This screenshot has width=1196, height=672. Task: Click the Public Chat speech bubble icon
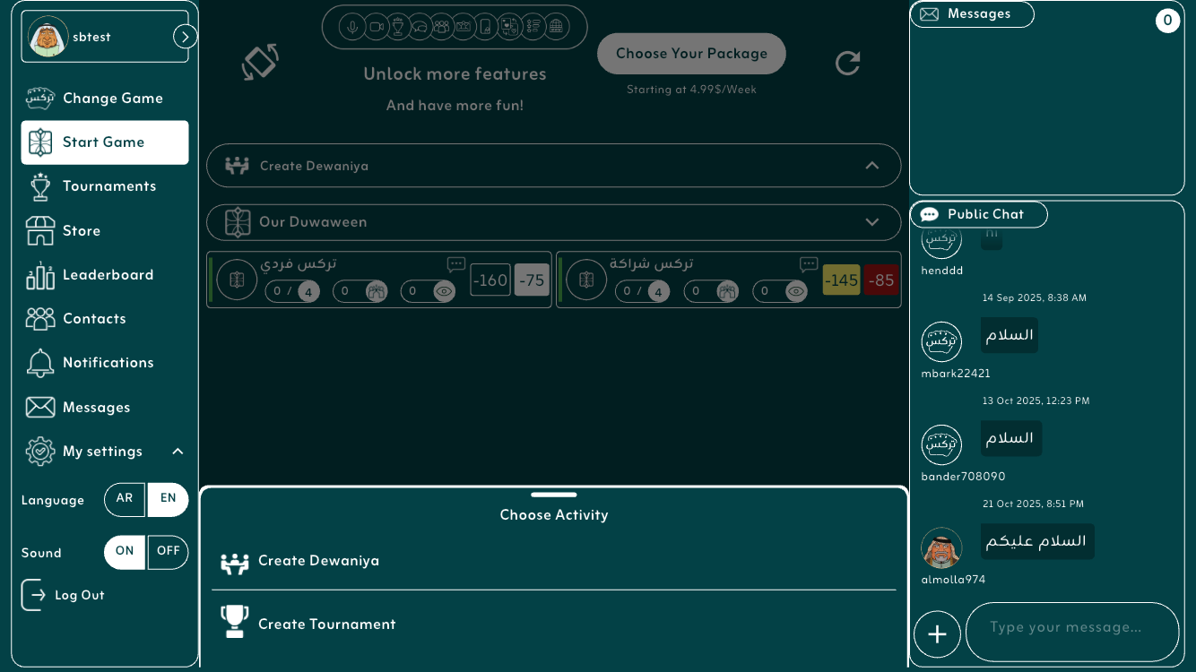click(x=930, y=215)
